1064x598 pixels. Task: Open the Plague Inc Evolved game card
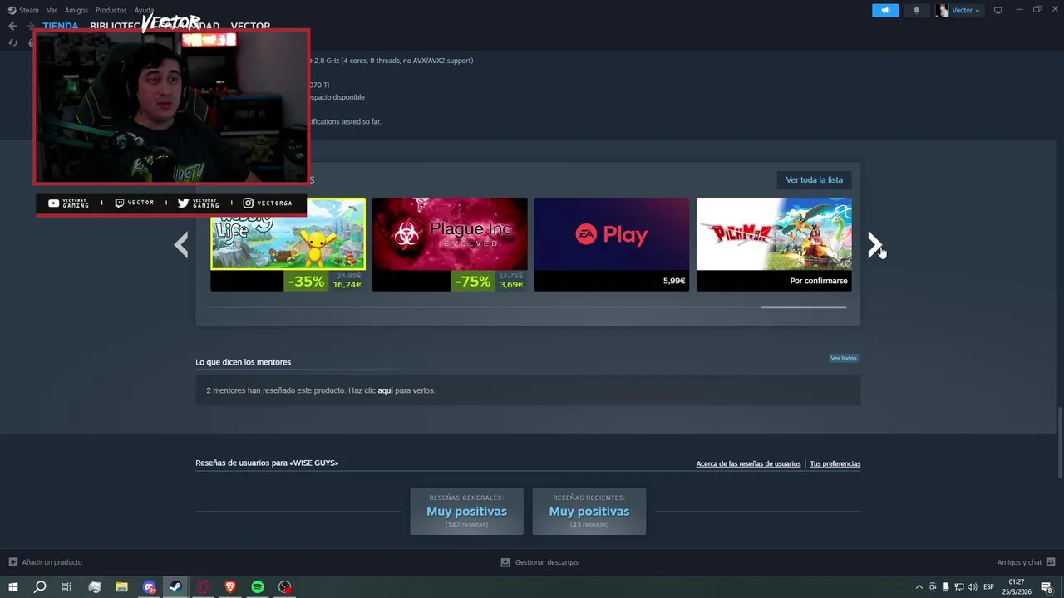[450, 244]
